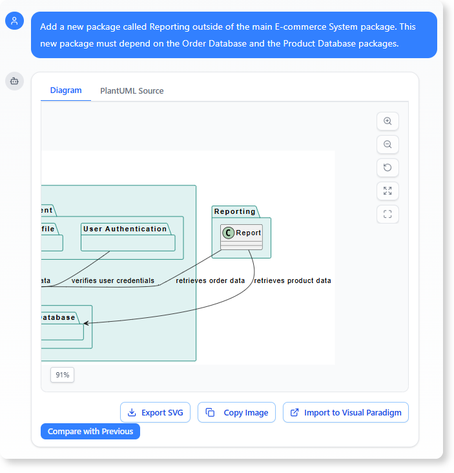The height and width of the screenshot is (473, 454).
Task: Click the "verifies user credentials" label
Action: click(113, 281)
